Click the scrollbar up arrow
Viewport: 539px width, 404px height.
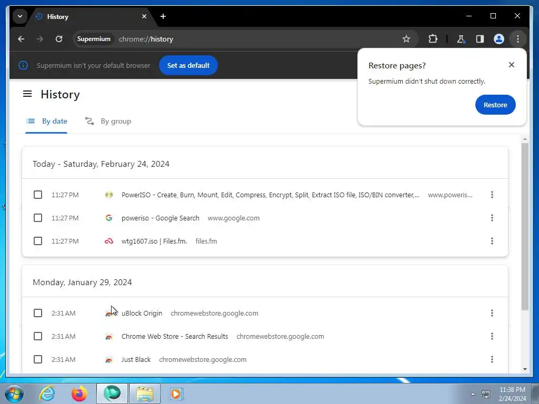coord(525,139)
